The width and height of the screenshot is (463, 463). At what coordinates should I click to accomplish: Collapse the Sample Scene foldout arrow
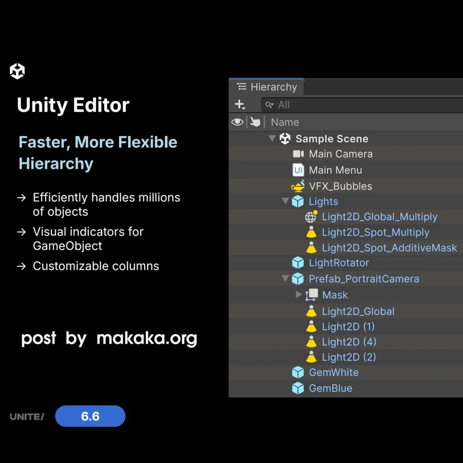[x=272, y=138]
